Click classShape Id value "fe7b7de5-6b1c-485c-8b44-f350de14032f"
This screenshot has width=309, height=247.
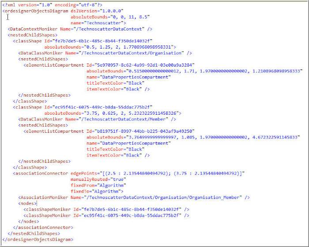[x=102, y=41]
